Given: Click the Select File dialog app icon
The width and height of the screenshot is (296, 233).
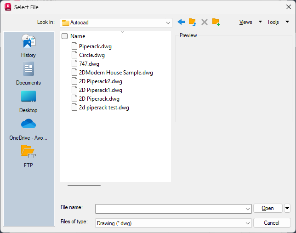Looking at the screenshot, I should pos(8,7).
